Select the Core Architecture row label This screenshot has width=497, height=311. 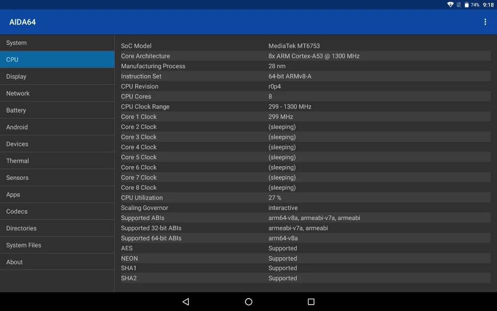(x=145, y=56)
